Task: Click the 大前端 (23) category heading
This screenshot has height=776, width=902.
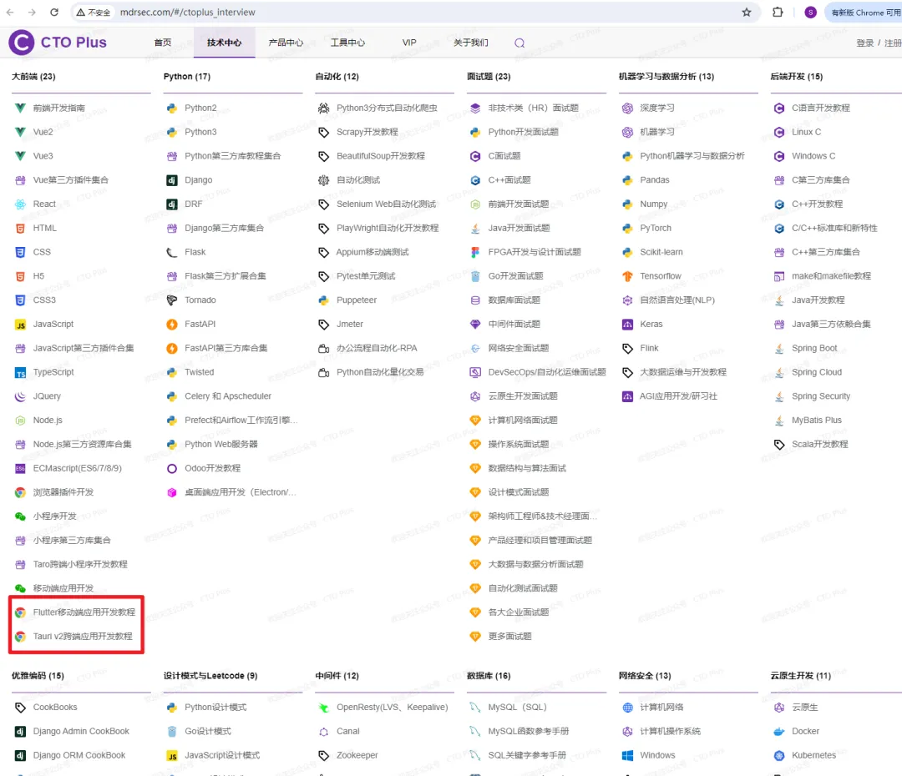Action: [x=34, y=77]
